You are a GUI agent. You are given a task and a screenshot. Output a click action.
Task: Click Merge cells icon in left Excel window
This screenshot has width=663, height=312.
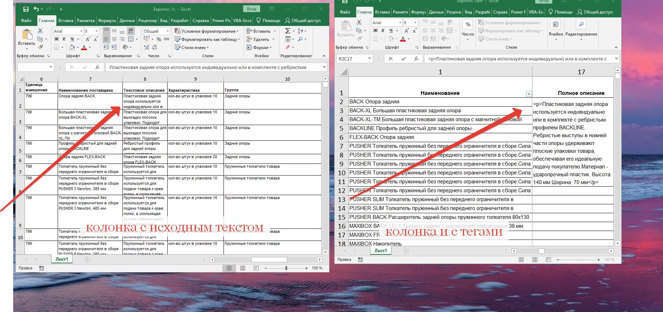[131, 39]
